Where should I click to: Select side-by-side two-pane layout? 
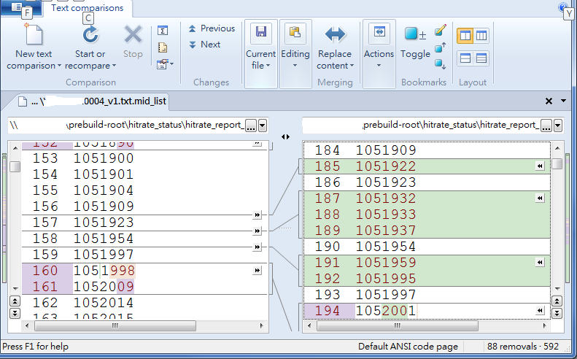(x=465, y=36)
